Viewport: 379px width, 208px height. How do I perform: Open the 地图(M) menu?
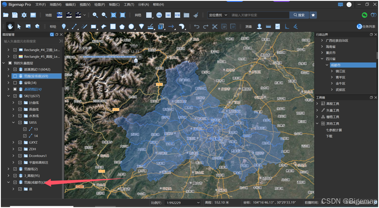click(x=55, y=5)
